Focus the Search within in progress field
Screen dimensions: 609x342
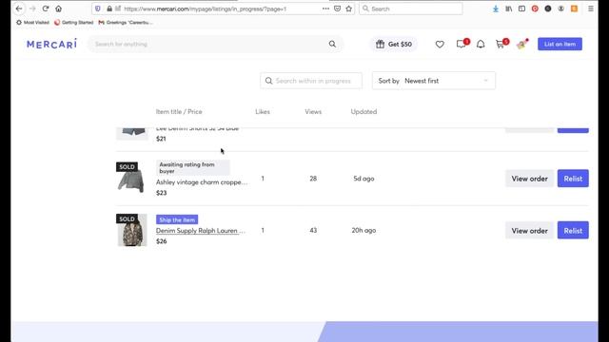[311, 81]
